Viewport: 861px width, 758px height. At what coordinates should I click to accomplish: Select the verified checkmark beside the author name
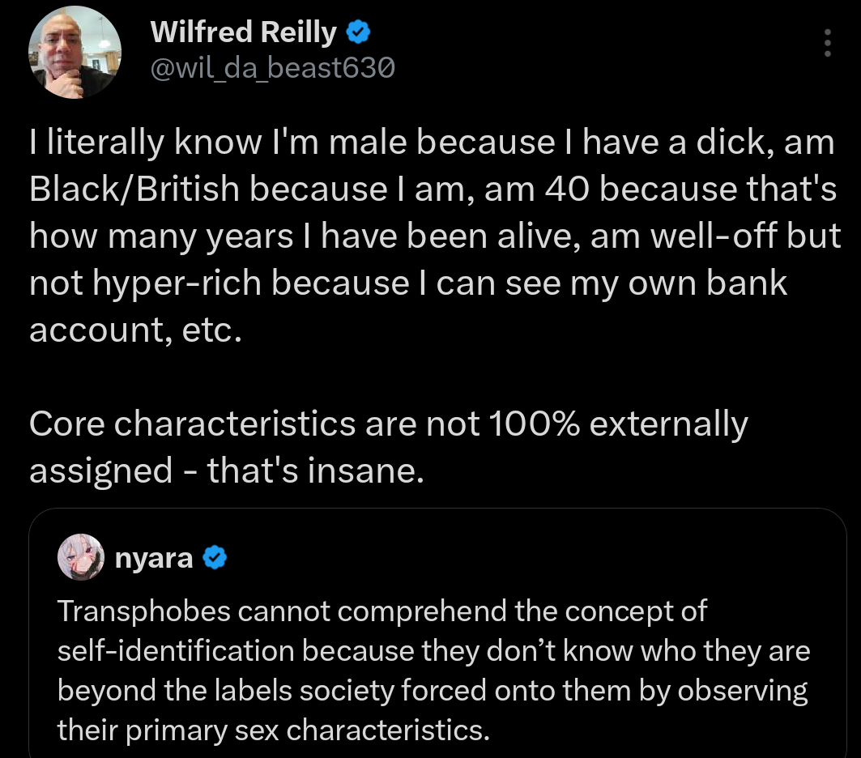point(358,32)
